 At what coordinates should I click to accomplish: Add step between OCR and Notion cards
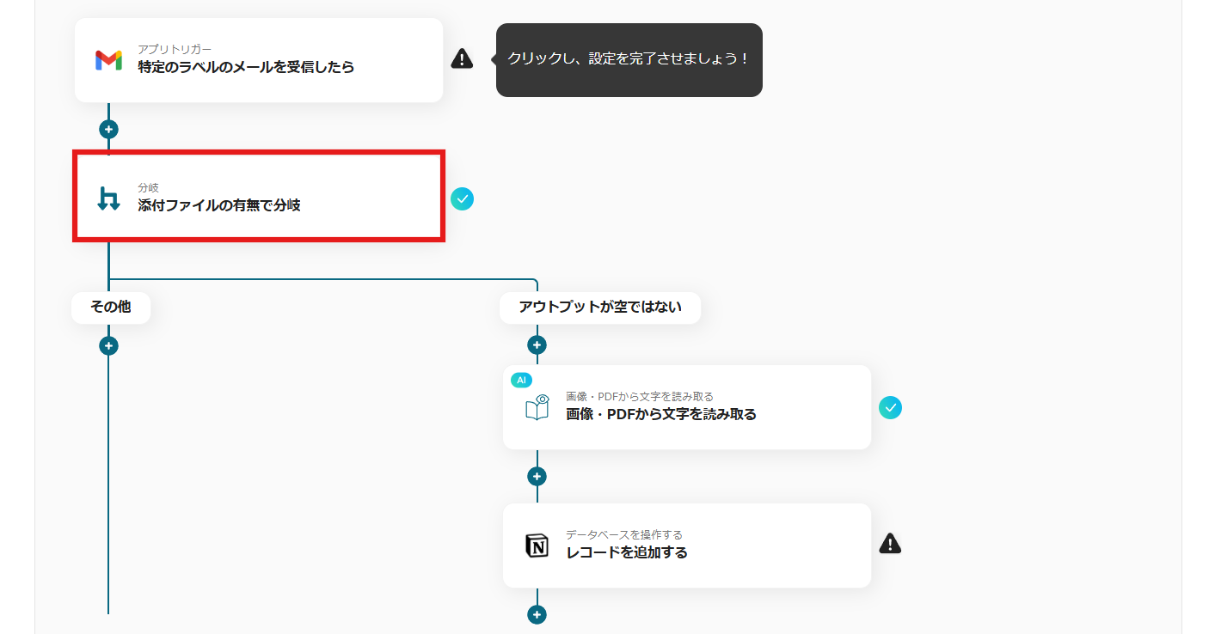click(537, 477)
